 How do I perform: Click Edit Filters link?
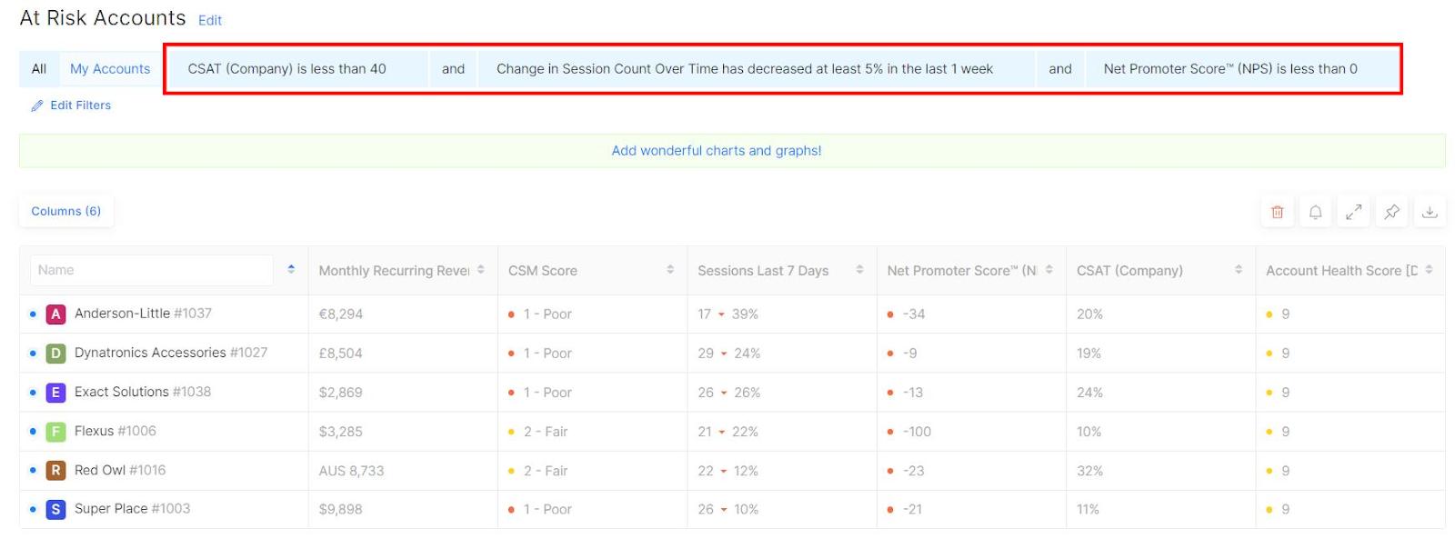pyautogui.click(x=81, y=105)
